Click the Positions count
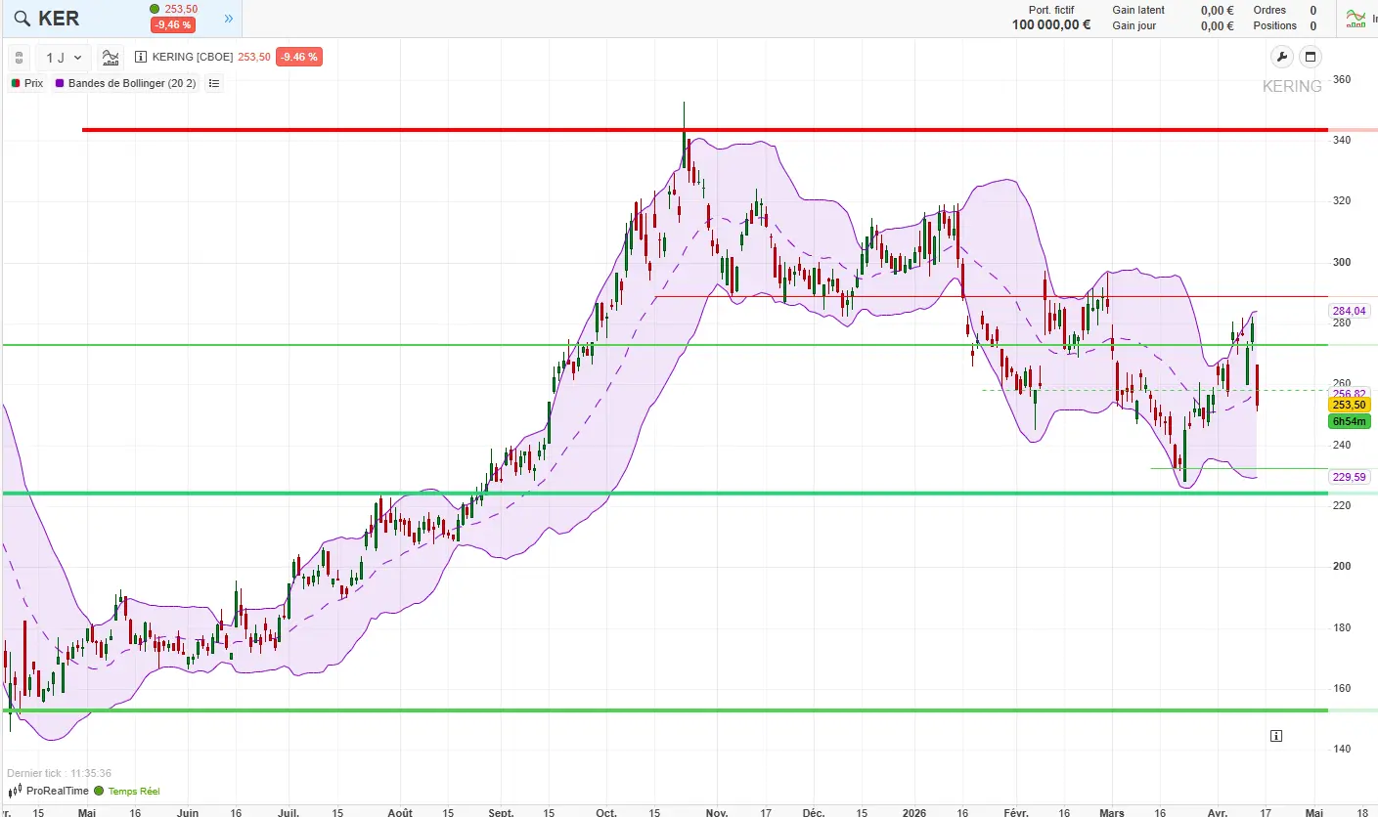 pyautogui.click(x=1313, y=25)
